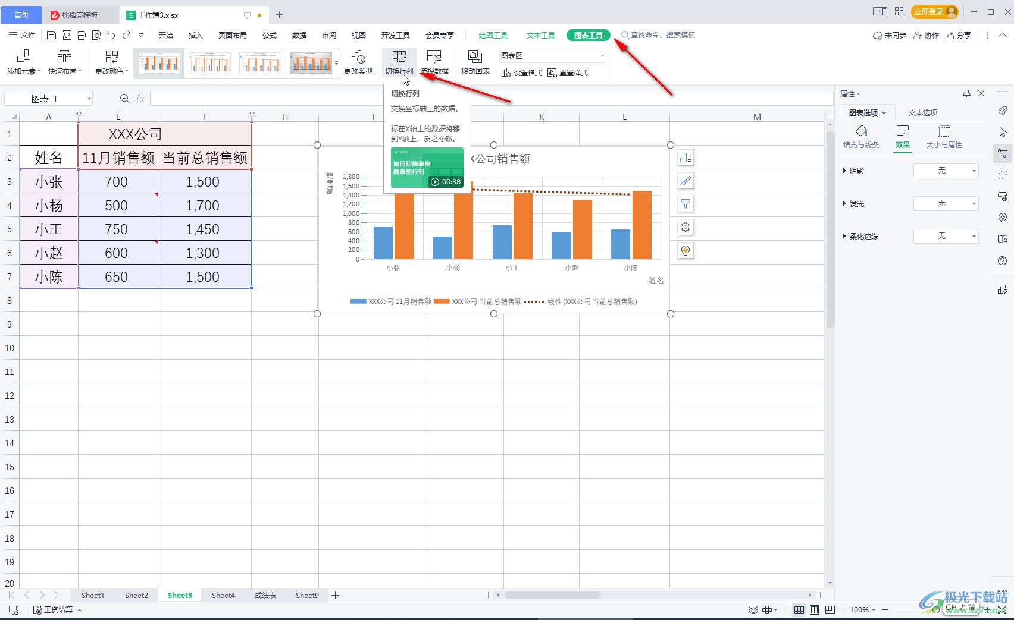This screenshot has height=620, width=1014.
Task: Click the horizontal scrollbar thumb
Action: point(553,595)
